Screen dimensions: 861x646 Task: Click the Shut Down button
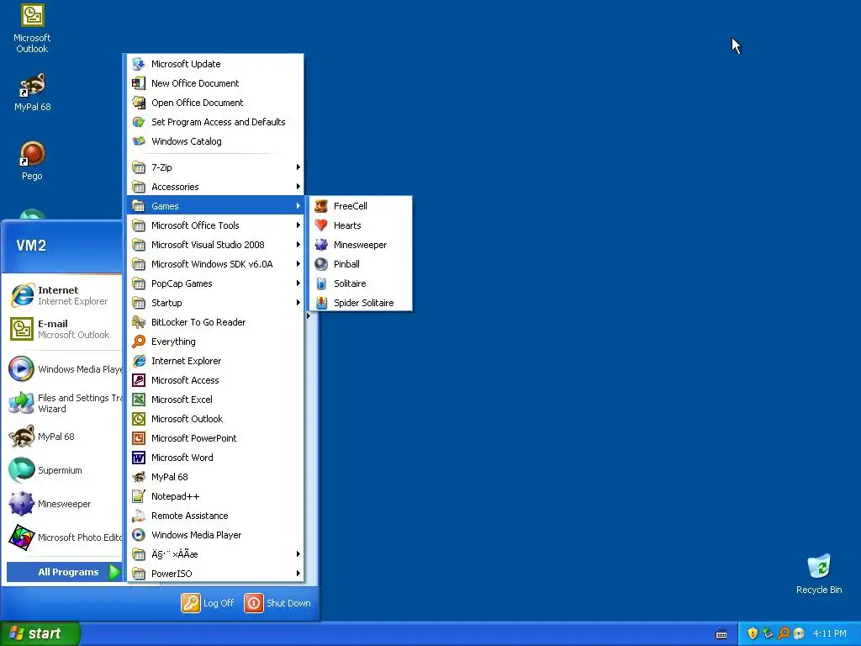click(x=277, y=603)
